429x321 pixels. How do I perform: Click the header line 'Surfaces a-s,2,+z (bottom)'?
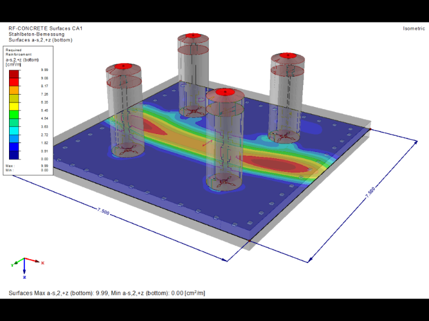41,40
